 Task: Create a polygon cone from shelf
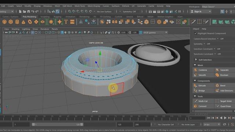[x=23, y=22]
